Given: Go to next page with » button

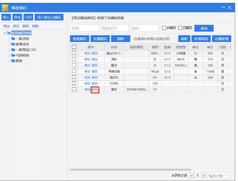Looking at the screenshot, I should tap(203, 176).
